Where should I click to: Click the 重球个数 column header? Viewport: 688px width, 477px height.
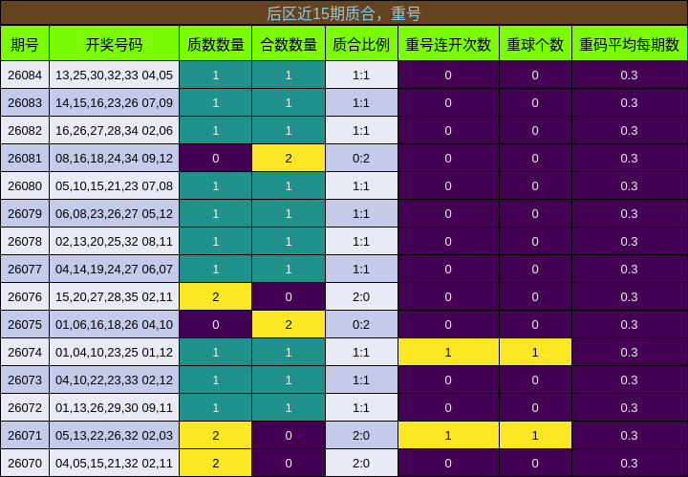pyautogui.click(x=535, y=44)
